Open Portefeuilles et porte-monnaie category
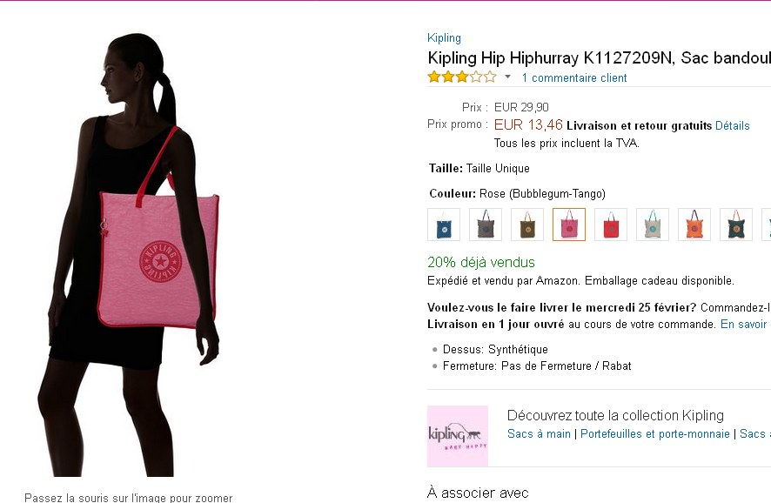771x503 pixels. point(655,433)
